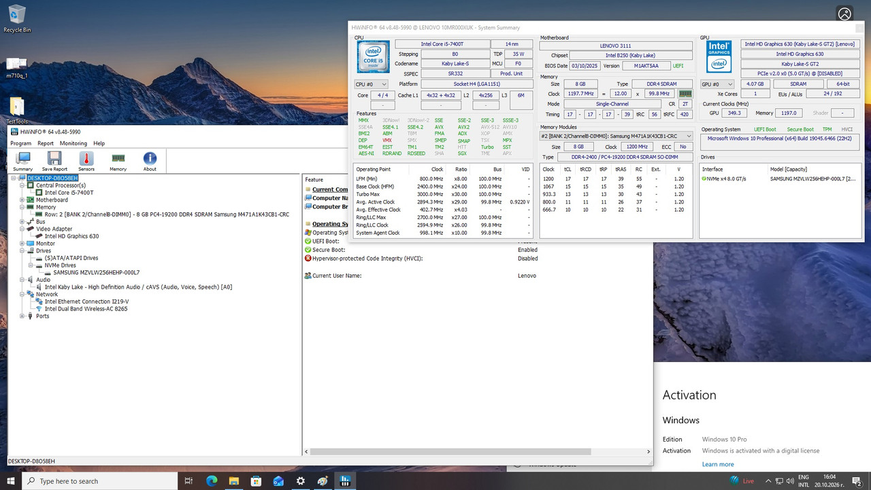The height and width of the screenshot is (490, 871).
Task: Open the Recycle Bin desktop icon
Action: point(17,18)
